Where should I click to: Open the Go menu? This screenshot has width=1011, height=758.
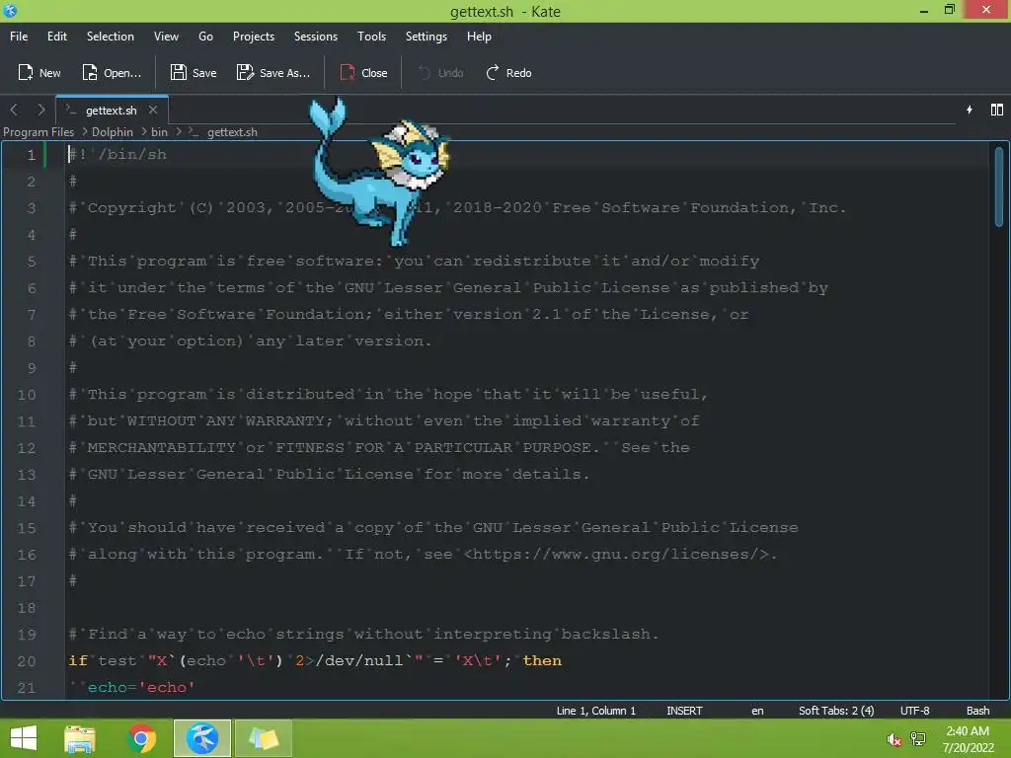click(205, 37)
